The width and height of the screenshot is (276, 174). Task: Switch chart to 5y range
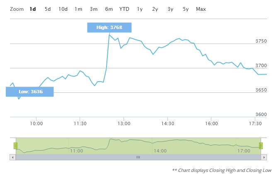tap(186, 9)
